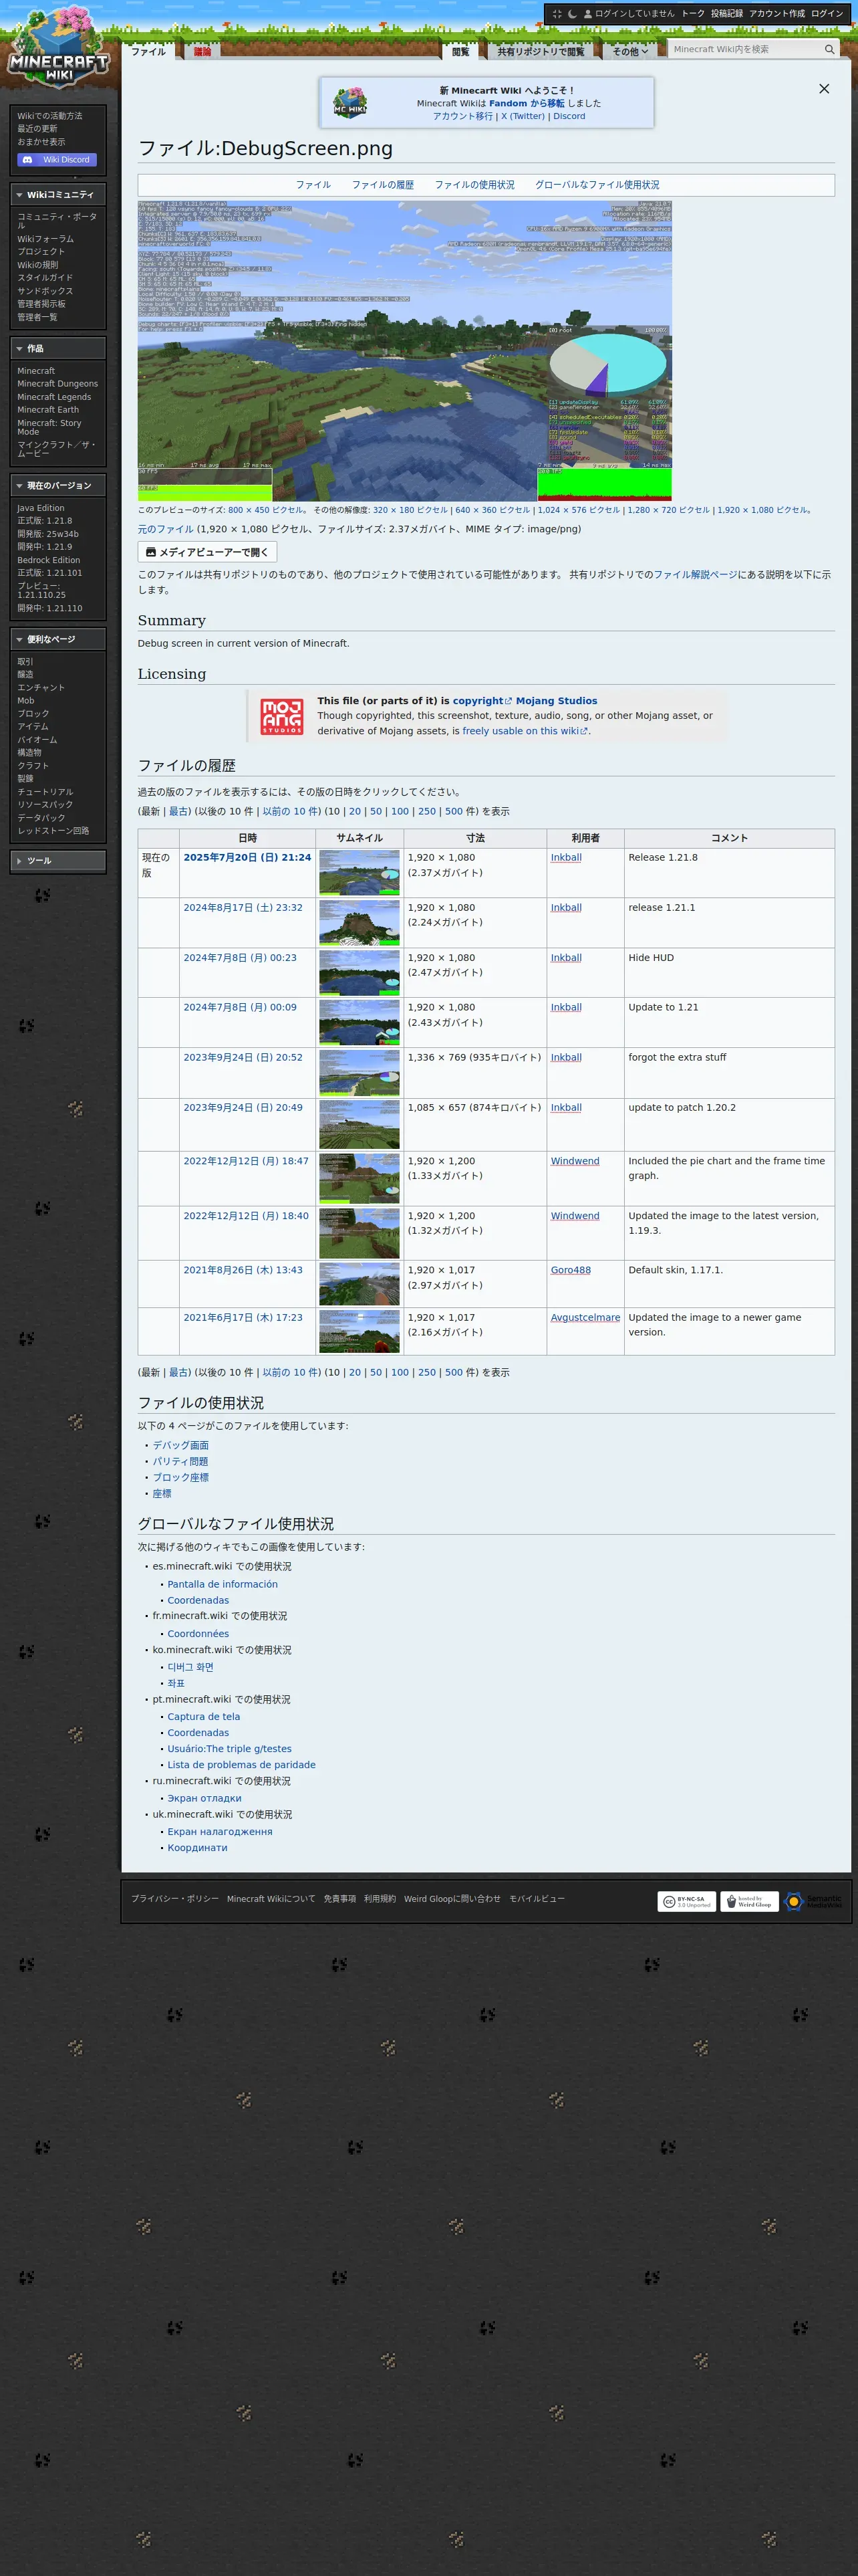This screenshot has width=858, height=2576.
Task: Jump to ファイルの履歴 section link
Action: pos(382,185)
